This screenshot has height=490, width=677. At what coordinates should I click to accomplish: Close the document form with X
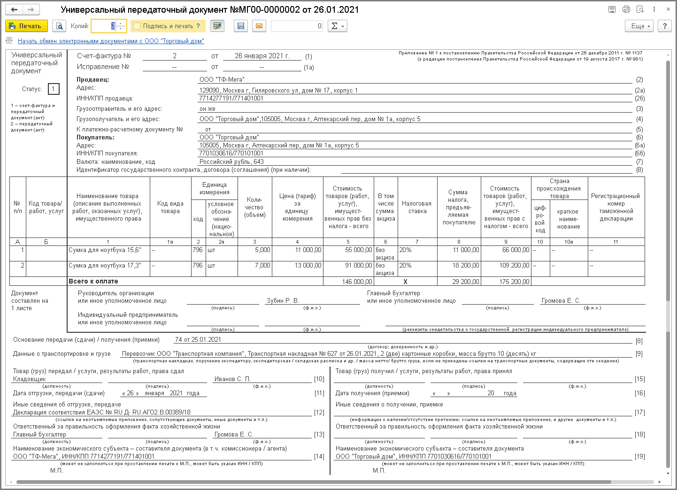[x=668, y=9]
